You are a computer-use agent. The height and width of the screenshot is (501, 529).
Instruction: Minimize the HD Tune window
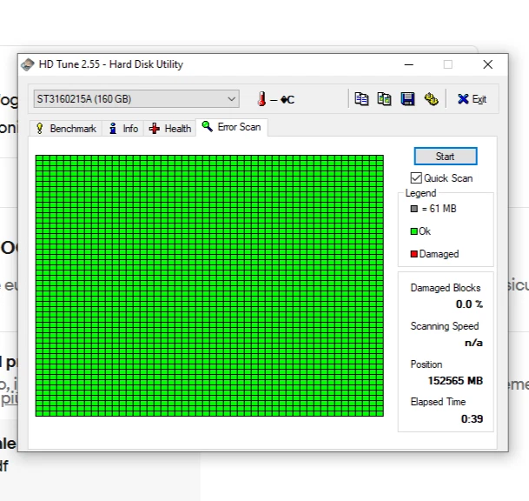pos(409,64)
